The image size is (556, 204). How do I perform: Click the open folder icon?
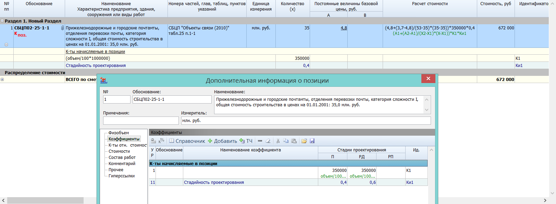304,141
